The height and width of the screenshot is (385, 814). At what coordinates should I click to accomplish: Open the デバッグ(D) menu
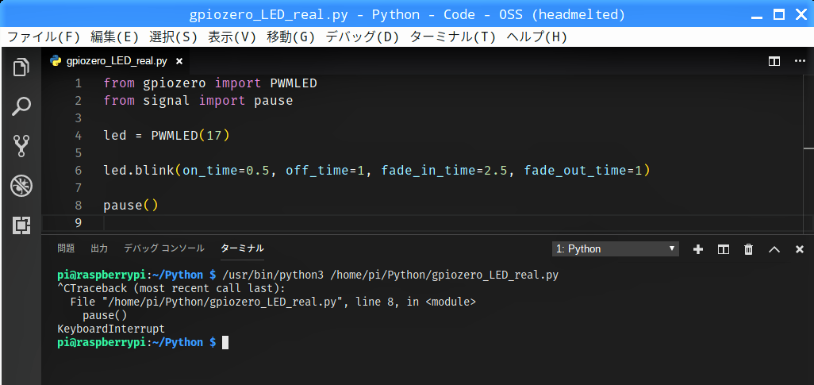pyautogui.click(x=362, y=37)
